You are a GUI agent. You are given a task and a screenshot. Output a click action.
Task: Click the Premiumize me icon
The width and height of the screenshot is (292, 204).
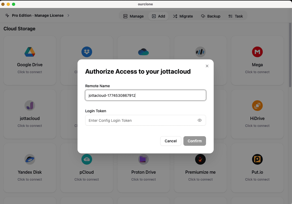point(200,159)
